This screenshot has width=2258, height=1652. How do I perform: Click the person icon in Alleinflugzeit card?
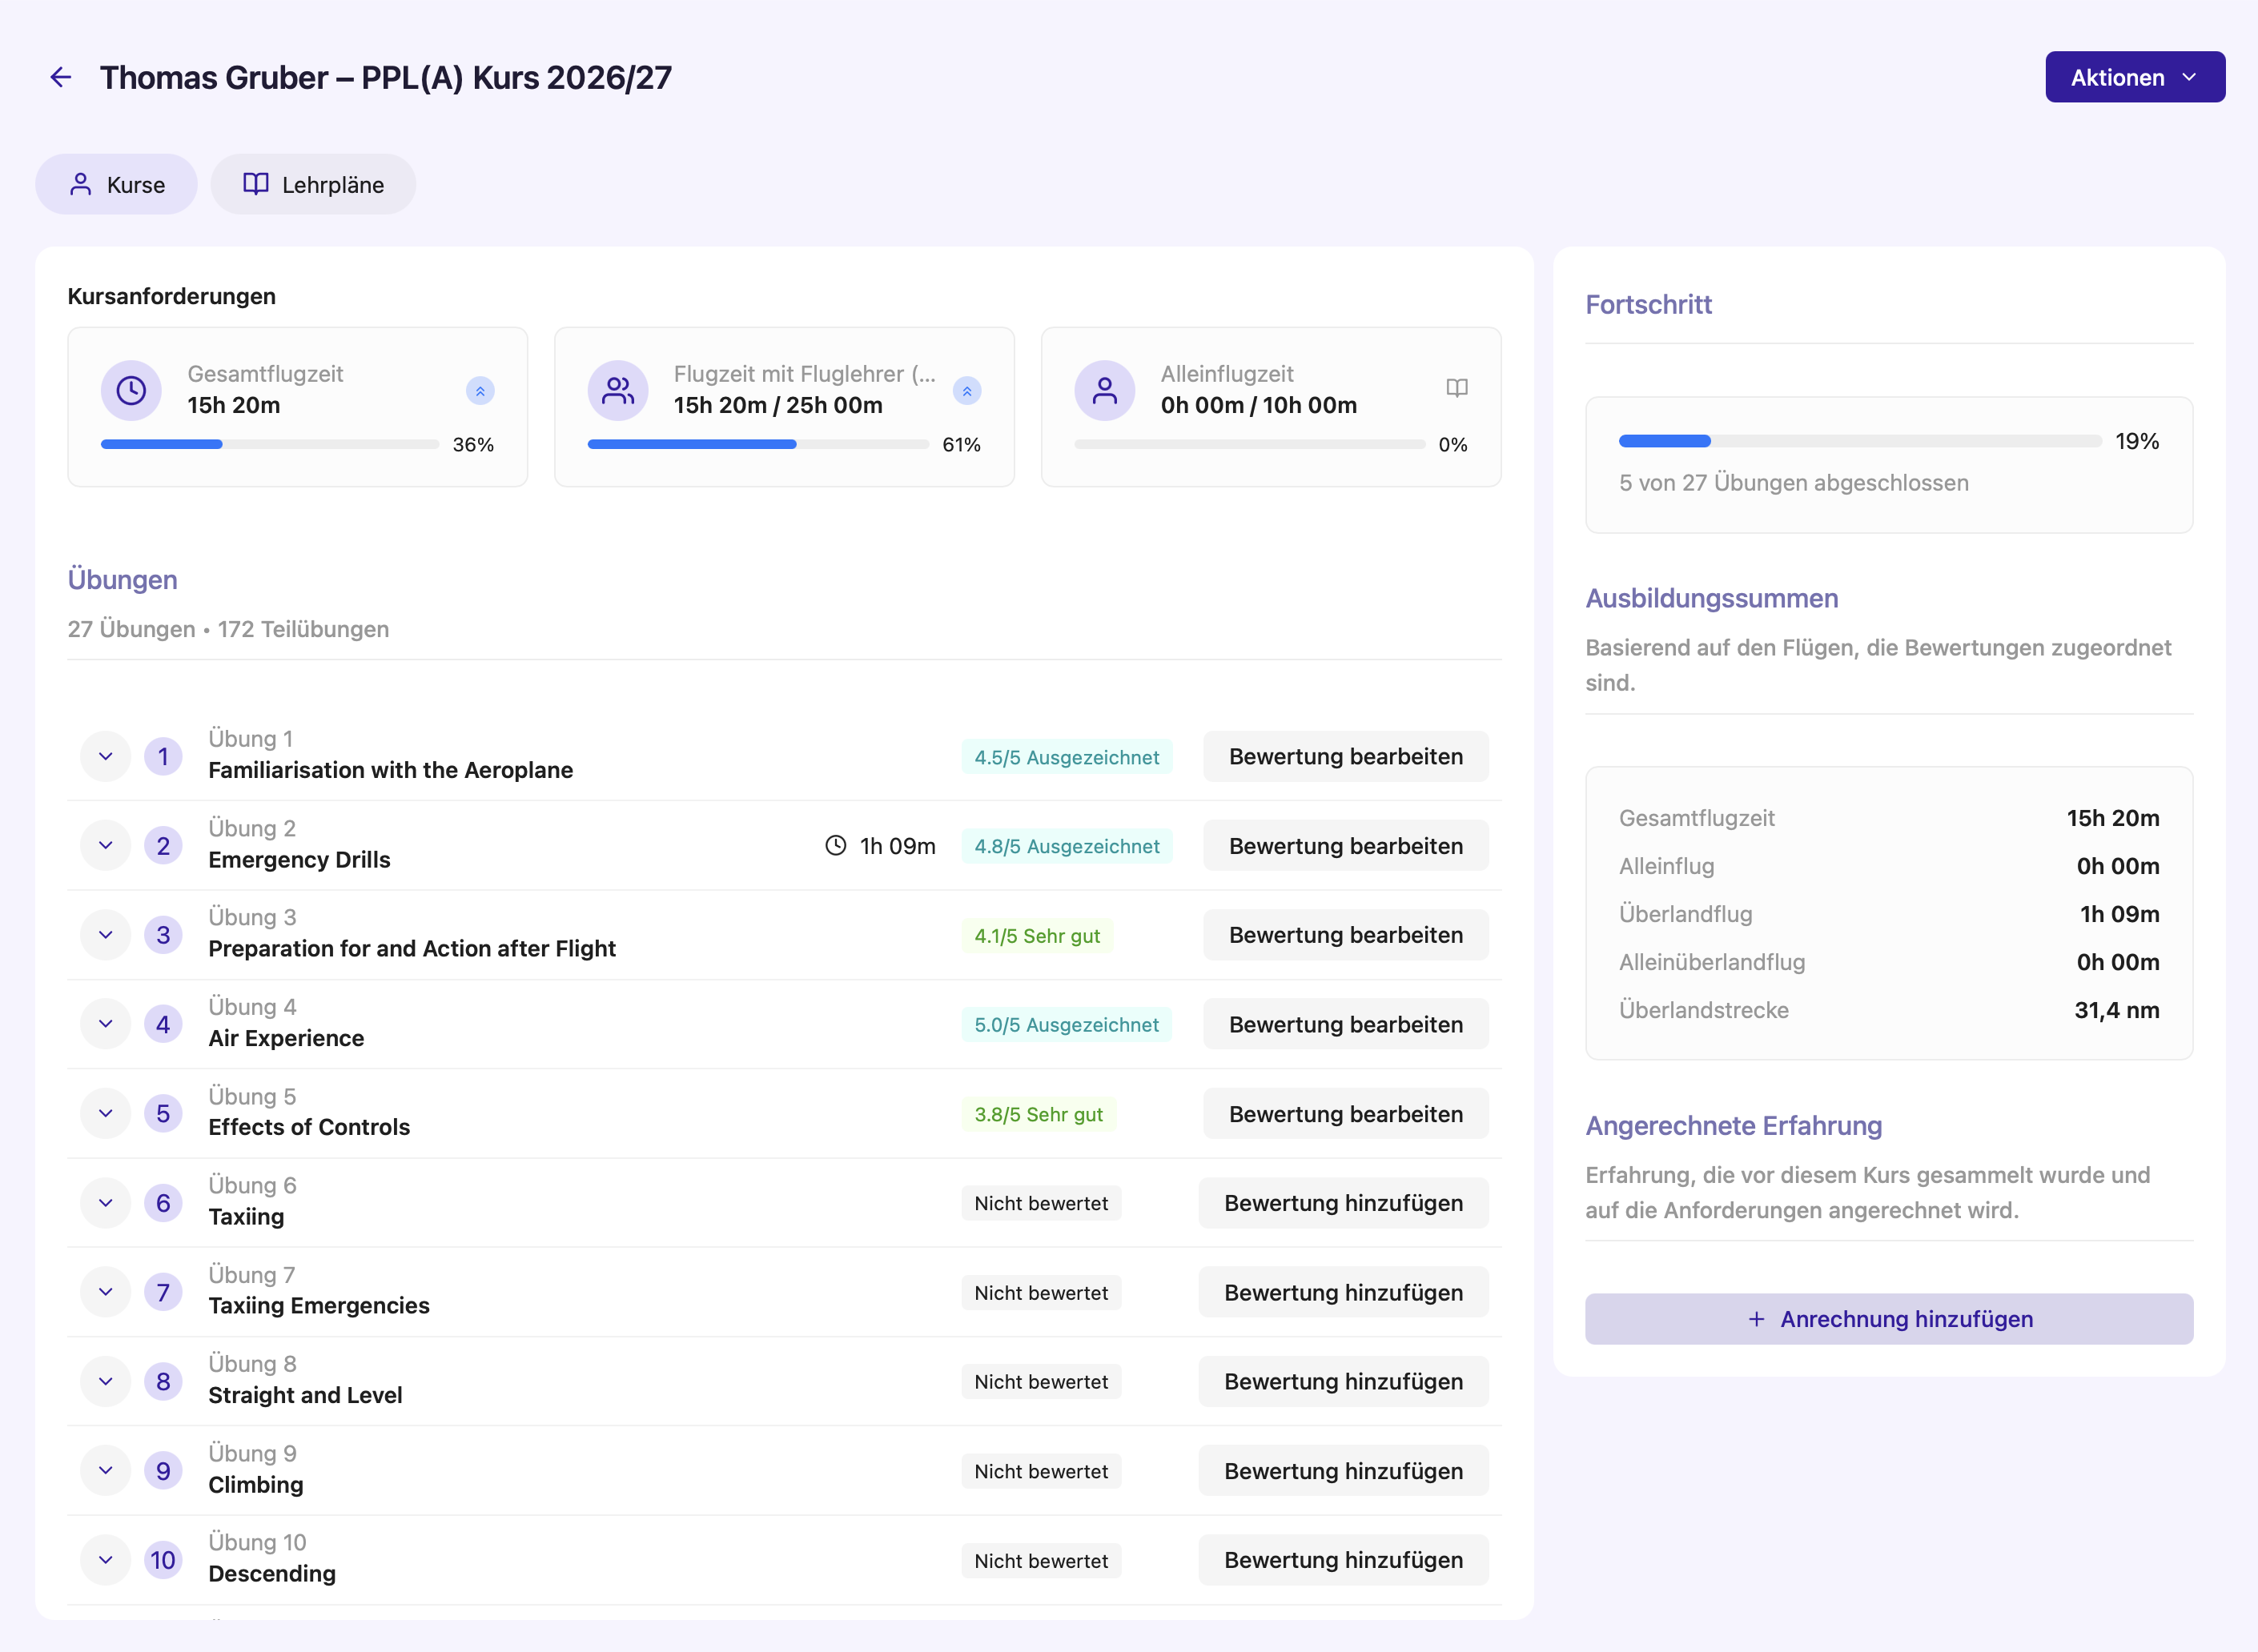tap(1104, 390)
